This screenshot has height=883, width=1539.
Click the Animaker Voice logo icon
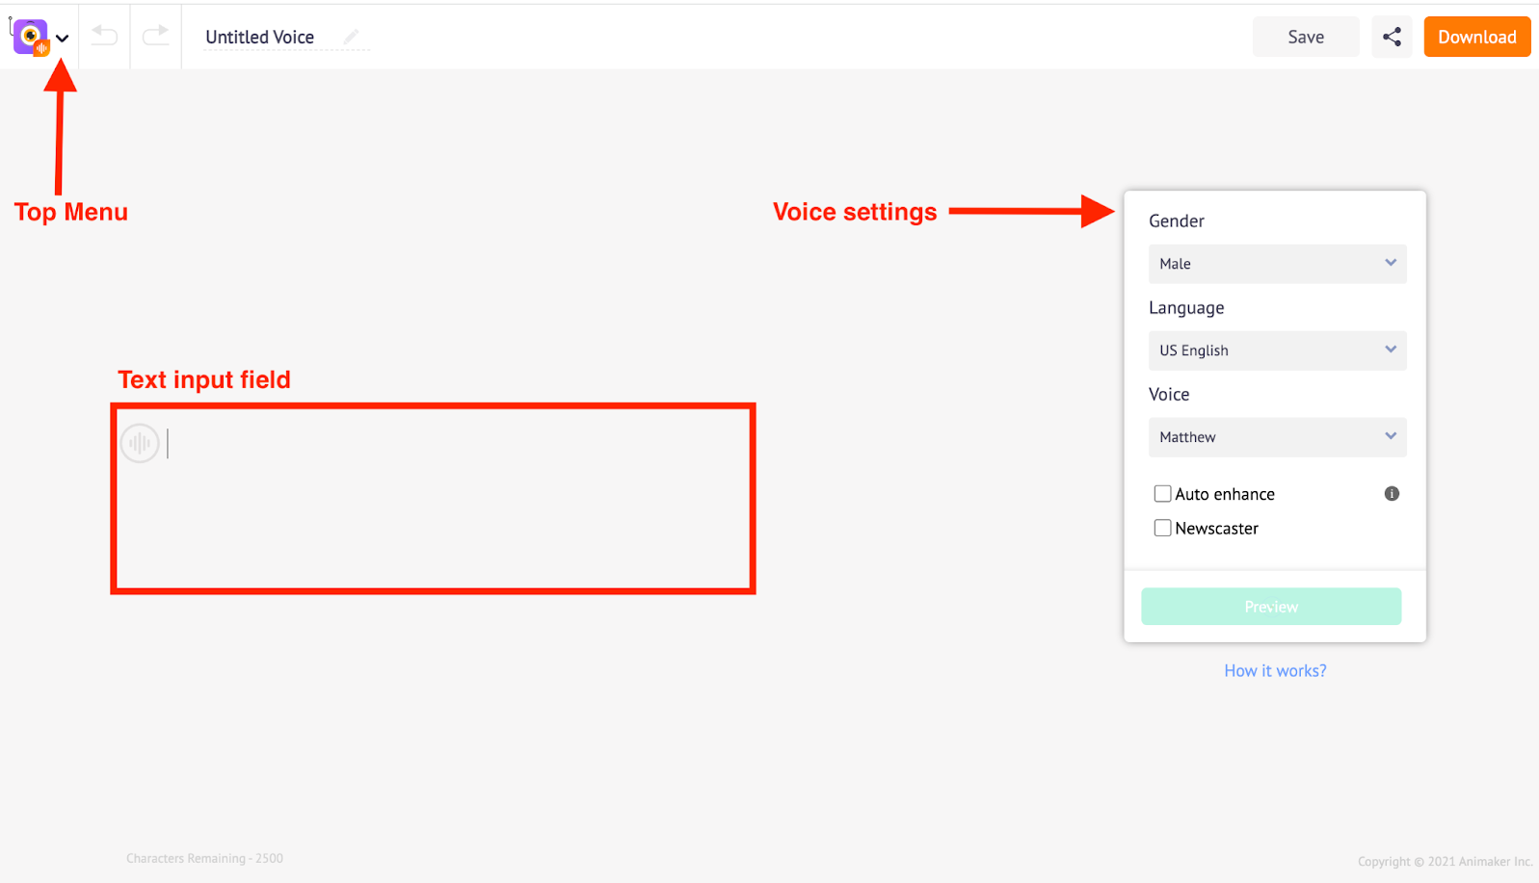tap(31, 38)
